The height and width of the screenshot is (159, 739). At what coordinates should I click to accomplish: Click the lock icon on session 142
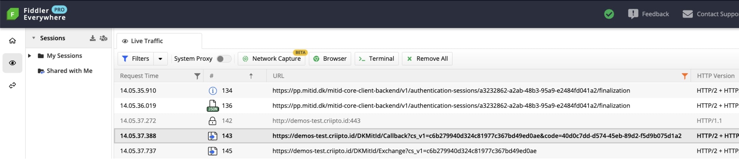[x=213, y=121]
